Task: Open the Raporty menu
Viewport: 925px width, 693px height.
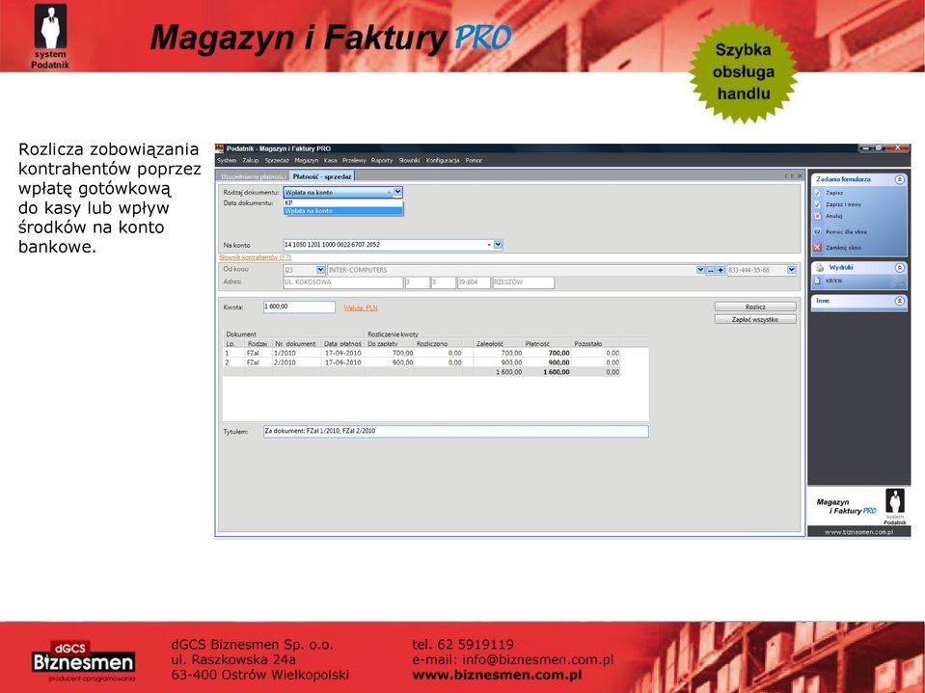Action: [382, 160]
